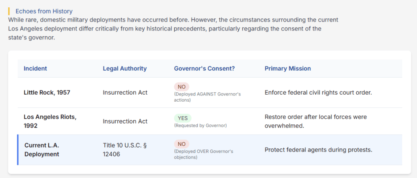Click the NO badge in Current L.A. row
Screen dimensions: 417x178
(181, 143)
